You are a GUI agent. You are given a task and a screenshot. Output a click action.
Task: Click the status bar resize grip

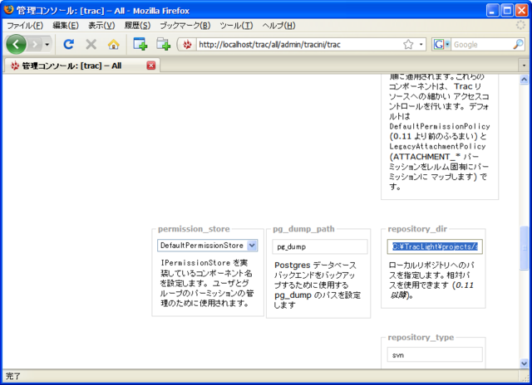525,377
